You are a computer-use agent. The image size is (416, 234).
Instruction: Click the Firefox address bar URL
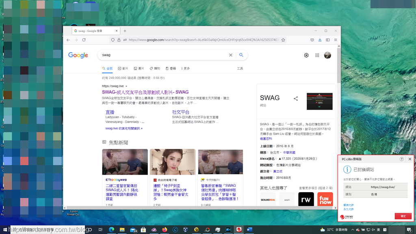[204, 40]
